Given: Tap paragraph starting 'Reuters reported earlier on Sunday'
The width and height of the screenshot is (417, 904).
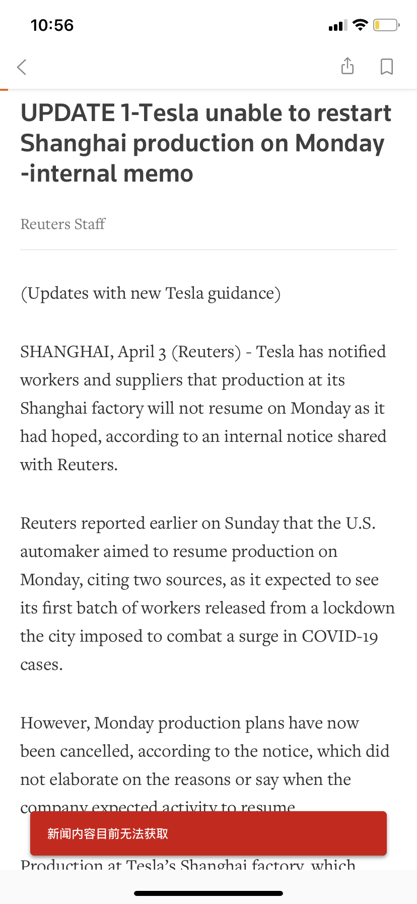Looking at the screenshot, I should [207, 594].
